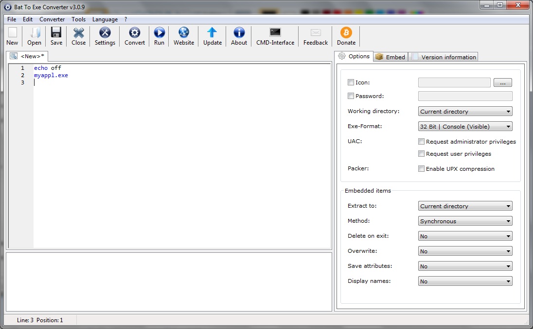This screenshot has height=329, width=533.
Task: Click the About info icon
Action: click(239, 33)
